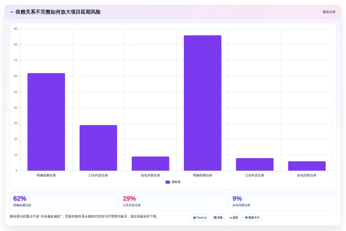346x231 pixels.
Task: Select the 进度 tag chip
Action: click(234, 217)
